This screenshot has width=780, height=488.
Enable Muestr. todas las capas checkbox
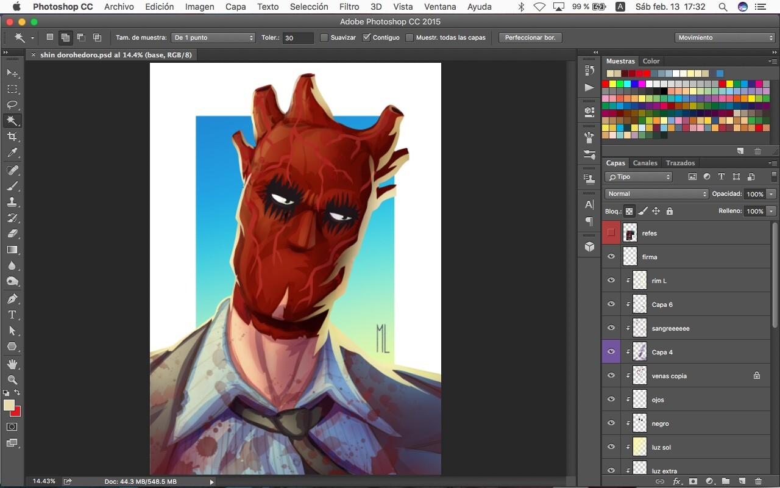(409, 37)
